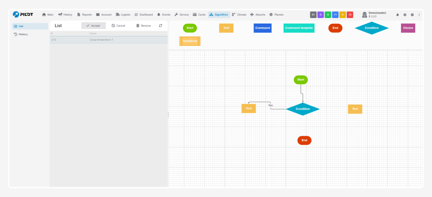Select the green Start block in palette
The width and height of the screenshot is (432, 197).
190,28
